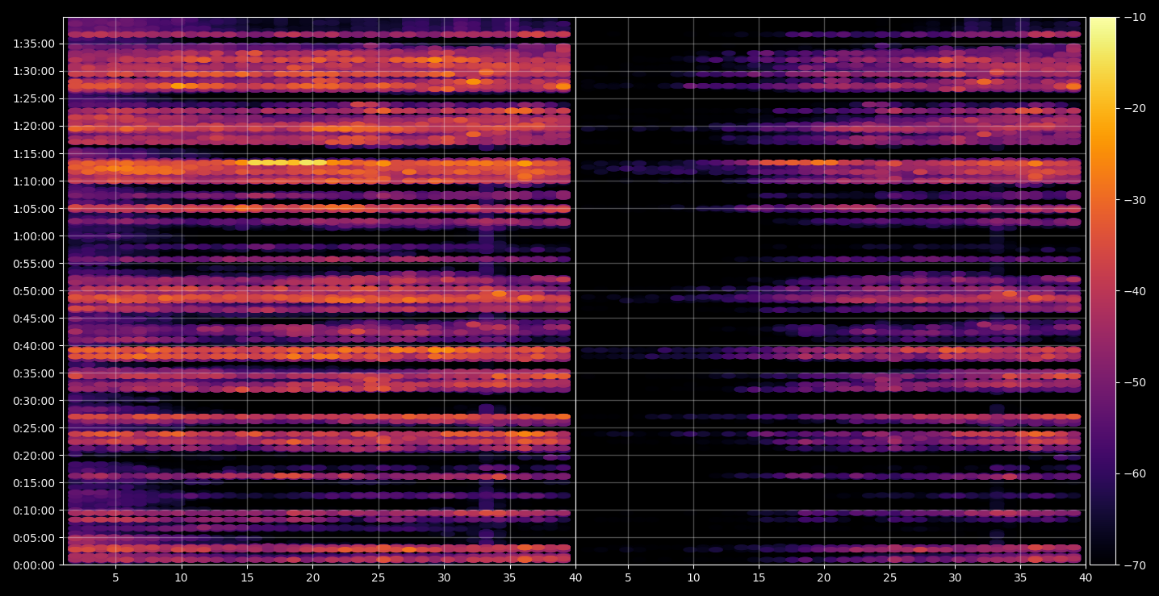Click the 1:05:00 time axis label
Viewport: 1159px width, 596px height.
pyautogui.click(x=34, y=208)
